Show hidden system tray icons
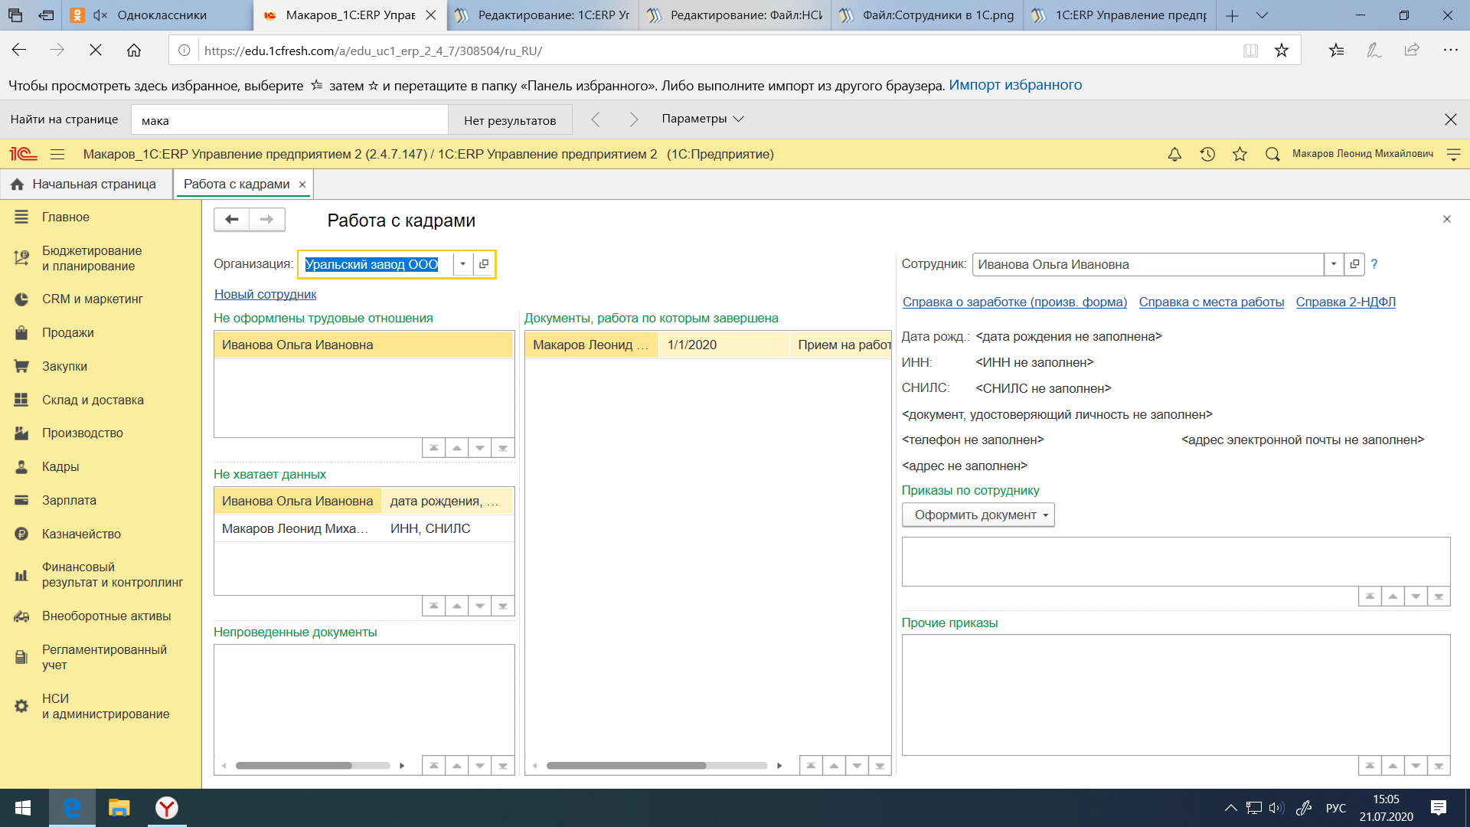 1230,808
